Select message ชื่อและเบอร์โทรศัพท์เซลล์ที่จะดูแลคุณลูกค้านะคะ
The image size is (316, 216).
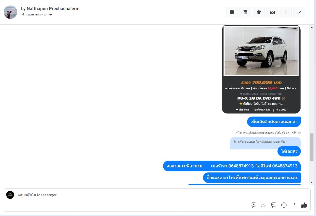252,178
